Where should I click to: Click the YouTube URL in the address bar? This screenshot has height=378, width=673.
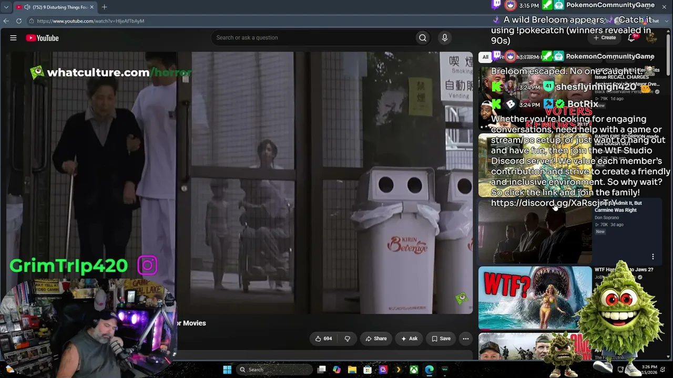[90, 21]
